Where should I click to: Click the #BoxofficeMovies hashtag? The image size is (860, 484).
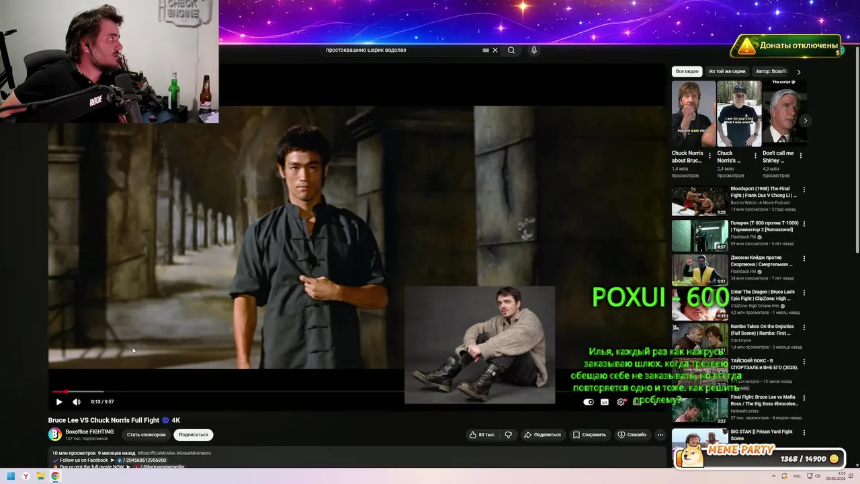pos(157,453)
